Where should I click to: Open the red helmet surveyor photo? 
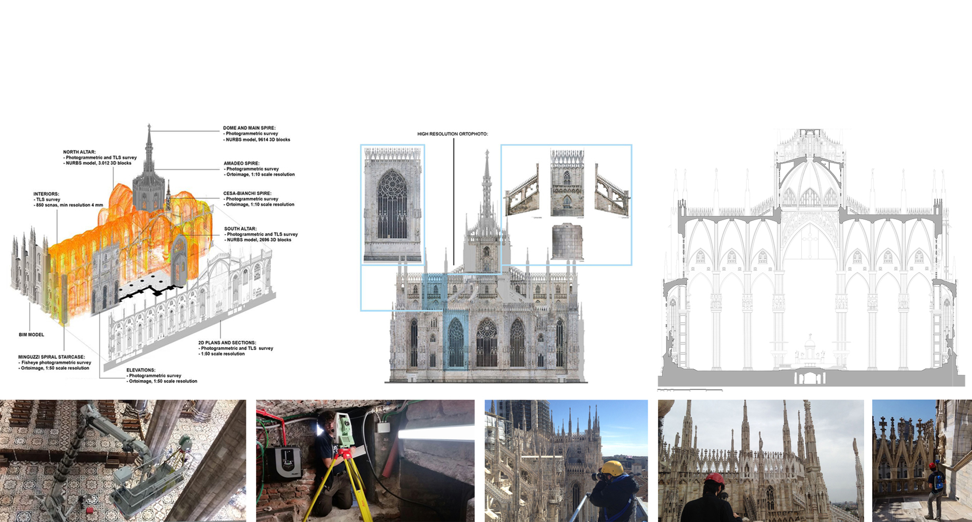761,461
